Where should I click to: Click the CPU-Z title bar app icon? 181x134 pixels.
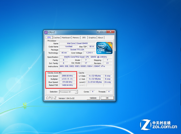[46, 32]
